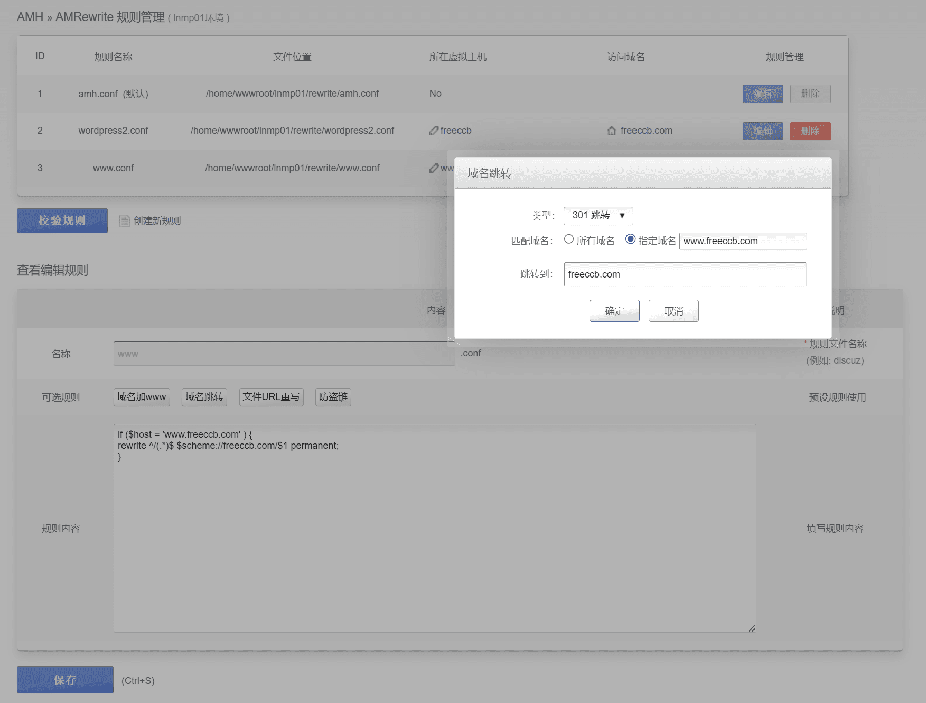Insert the 域名加www preset rule
The image size is (926, 703).
pos(142,397)
